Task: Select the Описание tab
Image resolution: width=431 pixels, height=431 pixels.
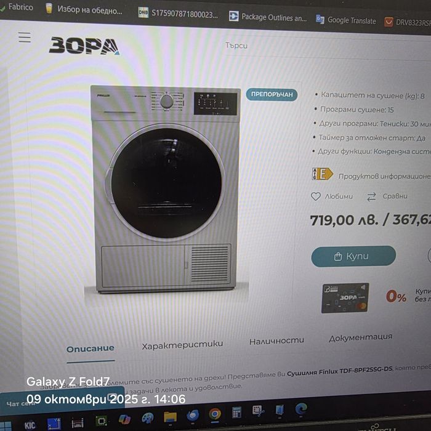Action: point(90,349)
